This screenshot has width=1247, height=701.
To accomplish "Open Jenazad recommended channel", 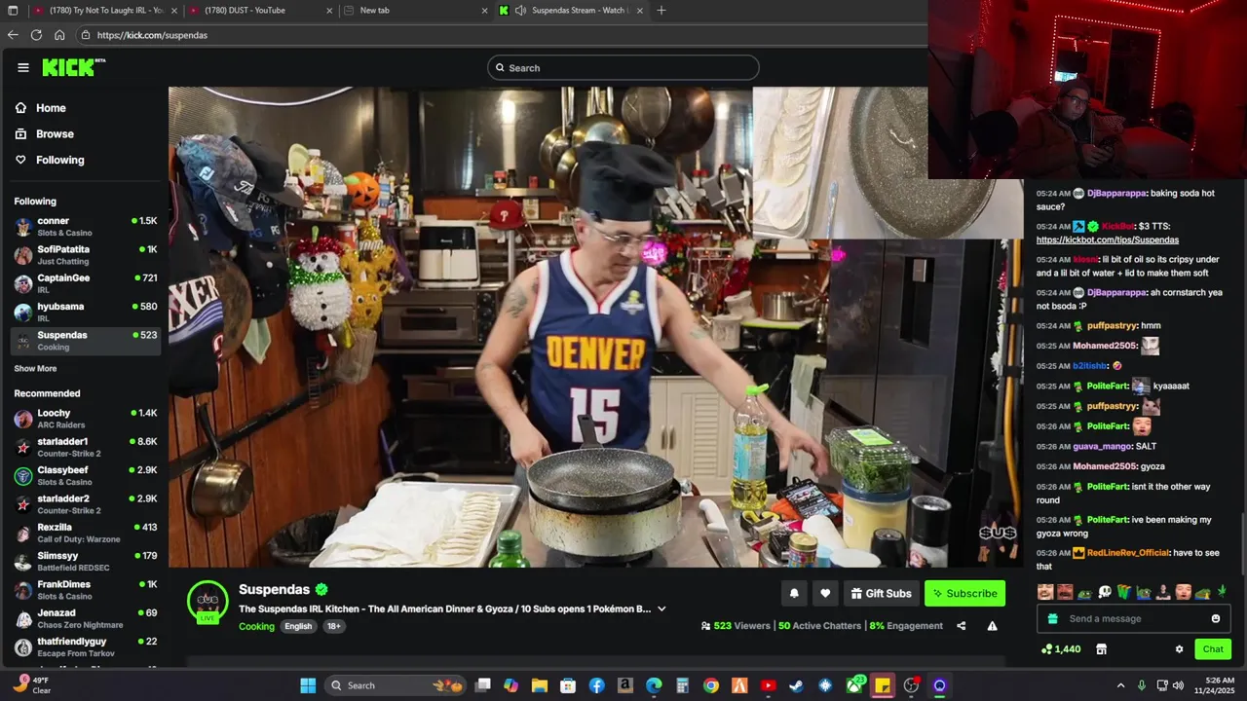I will (86, 618).
